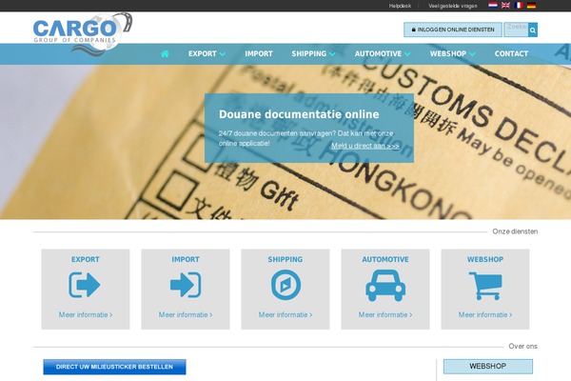The height and width of the screenshot is (381, 571).
Task: Click Direct uw milieusticker bestellen button
Action: (114, 367)
